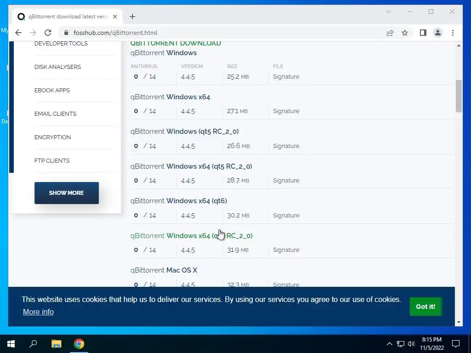Bookmark this page with the star
This screenshot has height=353, width=471.
pos(405,33)
